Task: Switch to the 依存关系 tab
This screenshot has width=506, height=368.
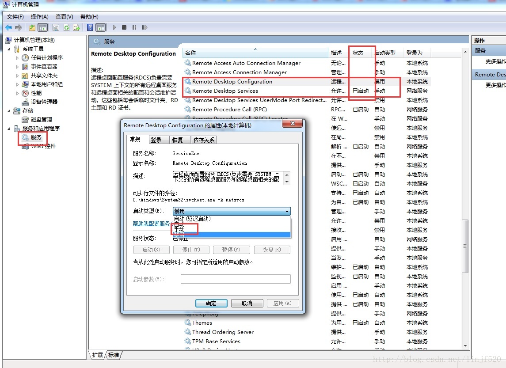Action: pos(204,140)
